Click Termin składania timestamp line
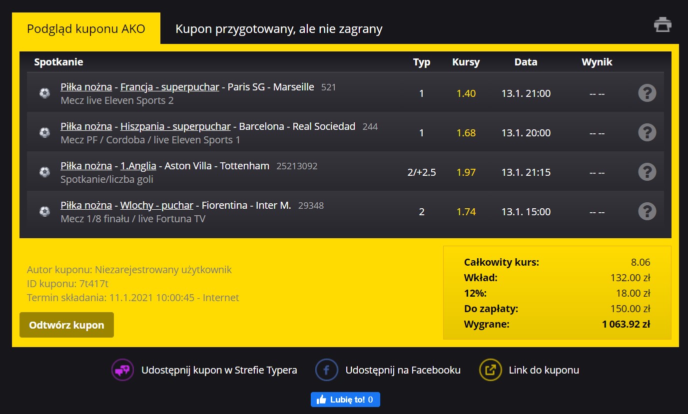 click(133, 298)
